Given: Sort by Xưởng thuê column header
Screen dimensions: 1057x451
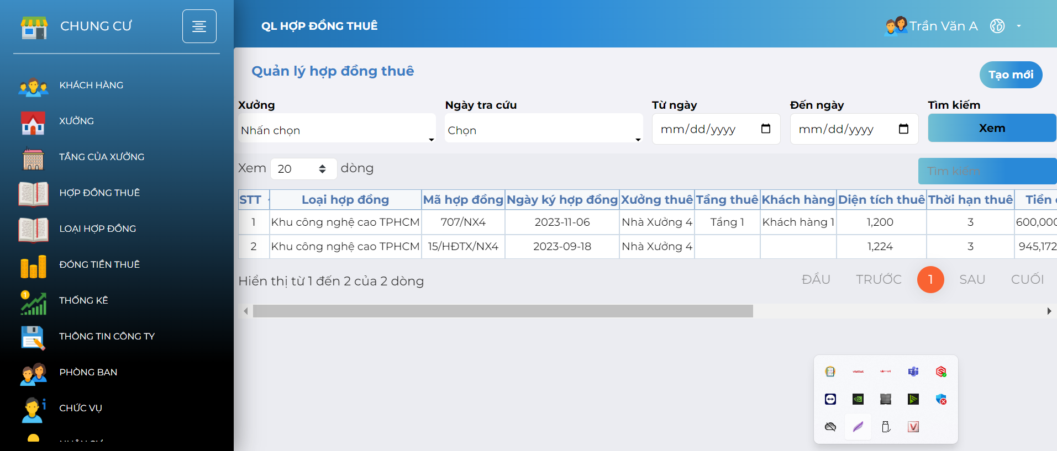Looking at the screenshot, I should 656,200.
